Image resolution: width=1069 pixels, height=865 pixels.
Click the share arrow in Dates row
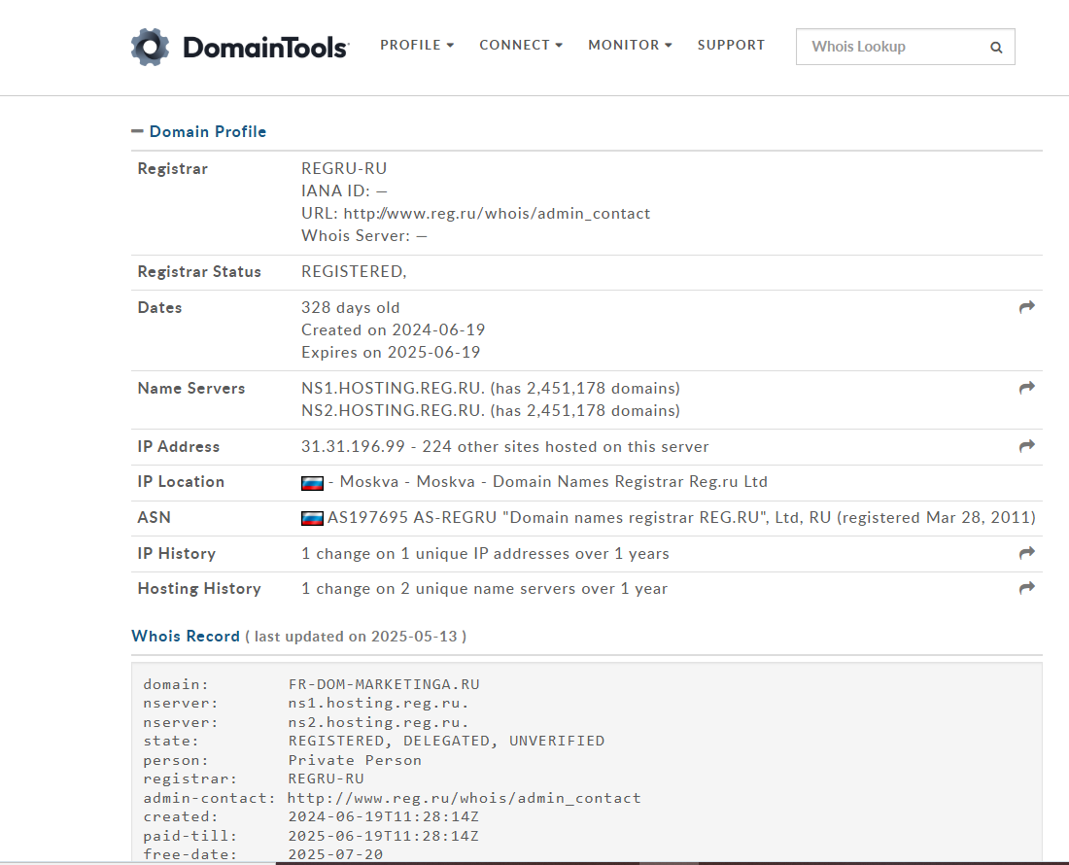tap(1026, 307)
